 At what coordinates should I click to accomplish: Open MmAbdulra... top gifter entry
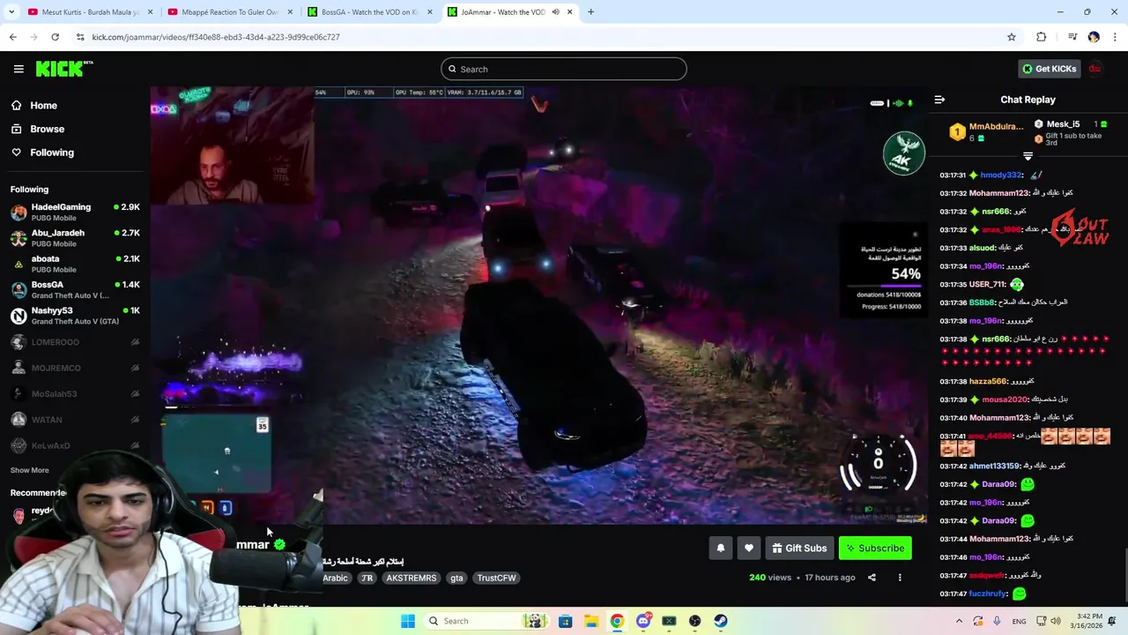987,131
